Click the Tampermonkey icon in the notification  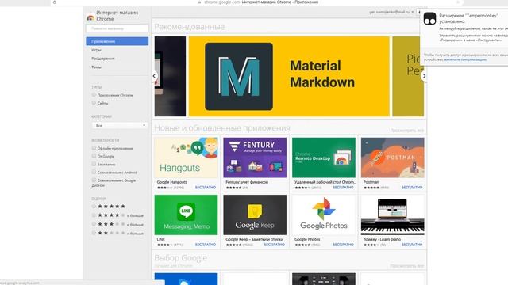coord(429,18)
